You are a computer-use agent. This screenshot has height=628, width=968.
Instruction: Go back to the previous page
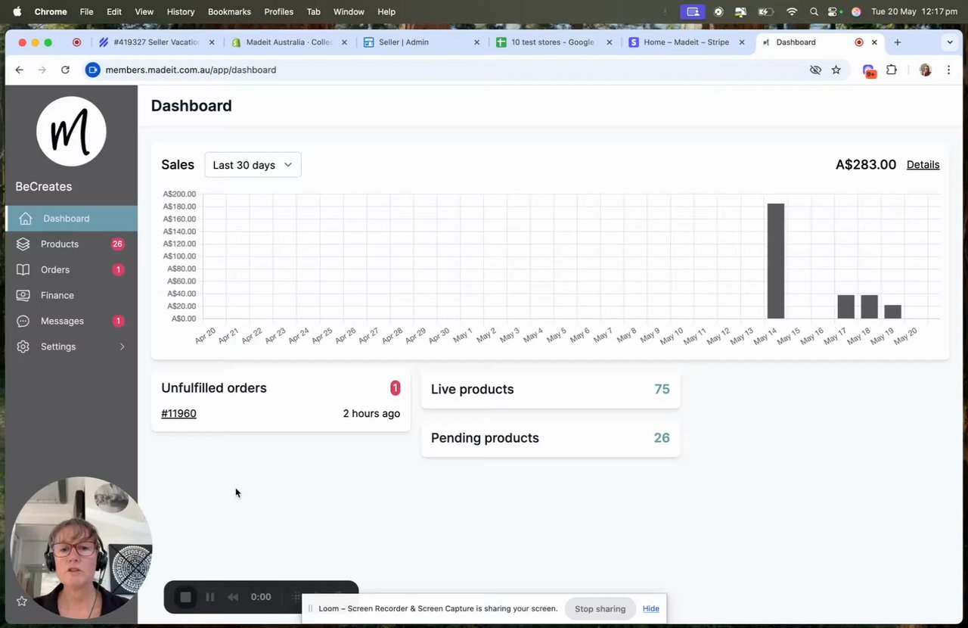click(x=20, y=70)
